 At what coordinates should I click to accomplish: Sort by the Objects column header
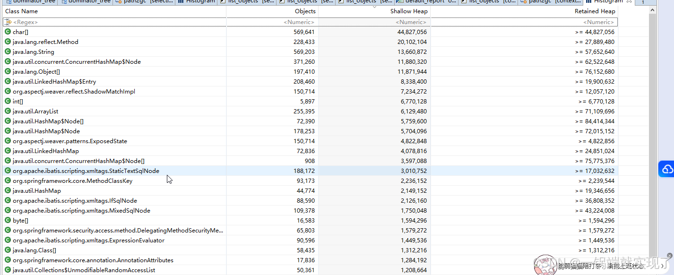(305, 11)
